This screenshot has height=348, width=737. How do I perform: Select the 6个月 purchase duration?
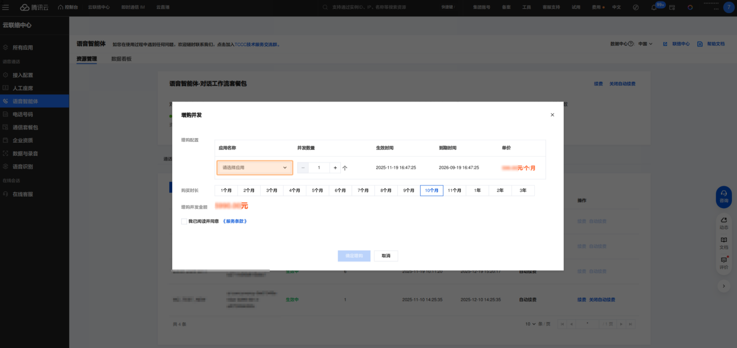tap(340, 190)
